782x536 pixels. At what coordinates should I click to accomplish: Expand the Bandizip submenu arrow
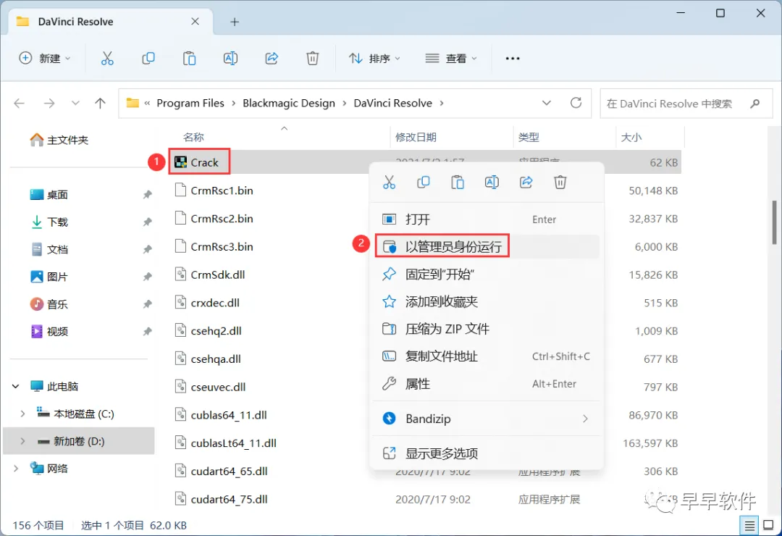point(585,419)
